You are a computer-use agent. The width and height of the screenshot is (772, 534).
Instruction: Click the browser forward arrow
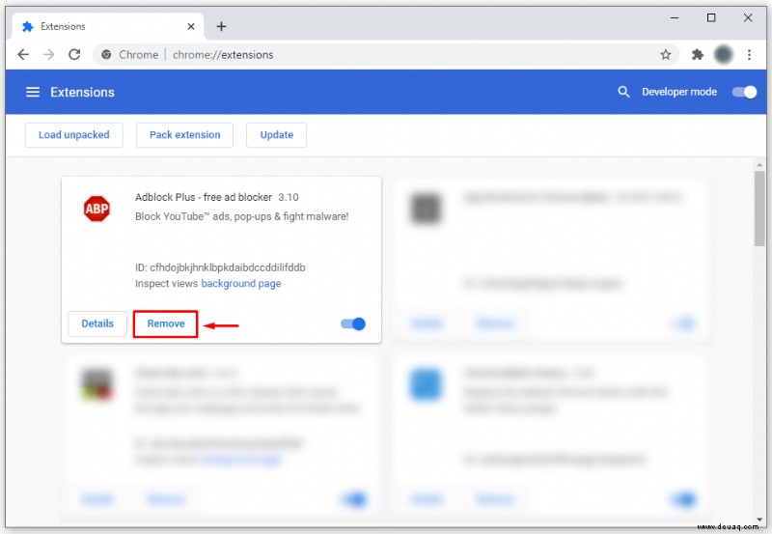tap(49, 54)
